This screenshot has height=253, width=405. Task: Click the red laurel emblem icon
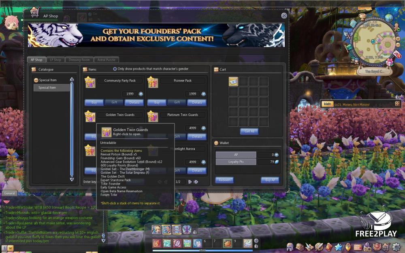(x=377, y=247)
